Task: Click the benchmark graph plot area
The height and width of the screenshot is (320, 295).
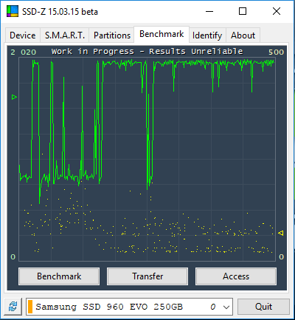Action: click(147, 160)
